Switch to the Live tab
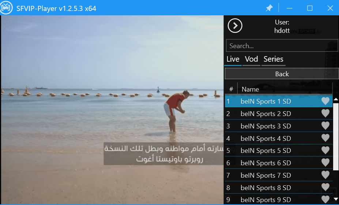The width and height of the screenshot is (339, 205). pos(233,59)
